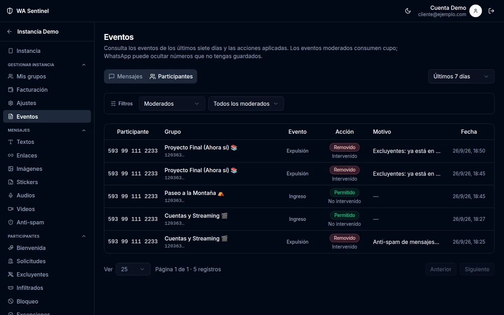
Task: Open the Moderados filter dropdown
Action: click(x=172, y=104)
